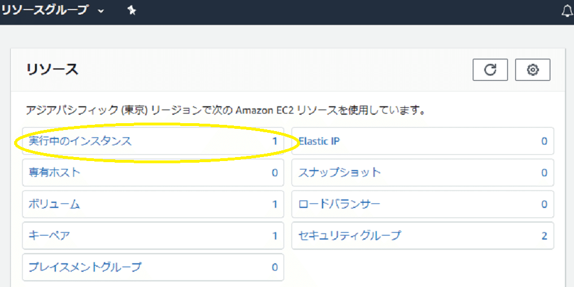
Task: Click the 実行中のインスタンス count number
Action: [275, 141]
